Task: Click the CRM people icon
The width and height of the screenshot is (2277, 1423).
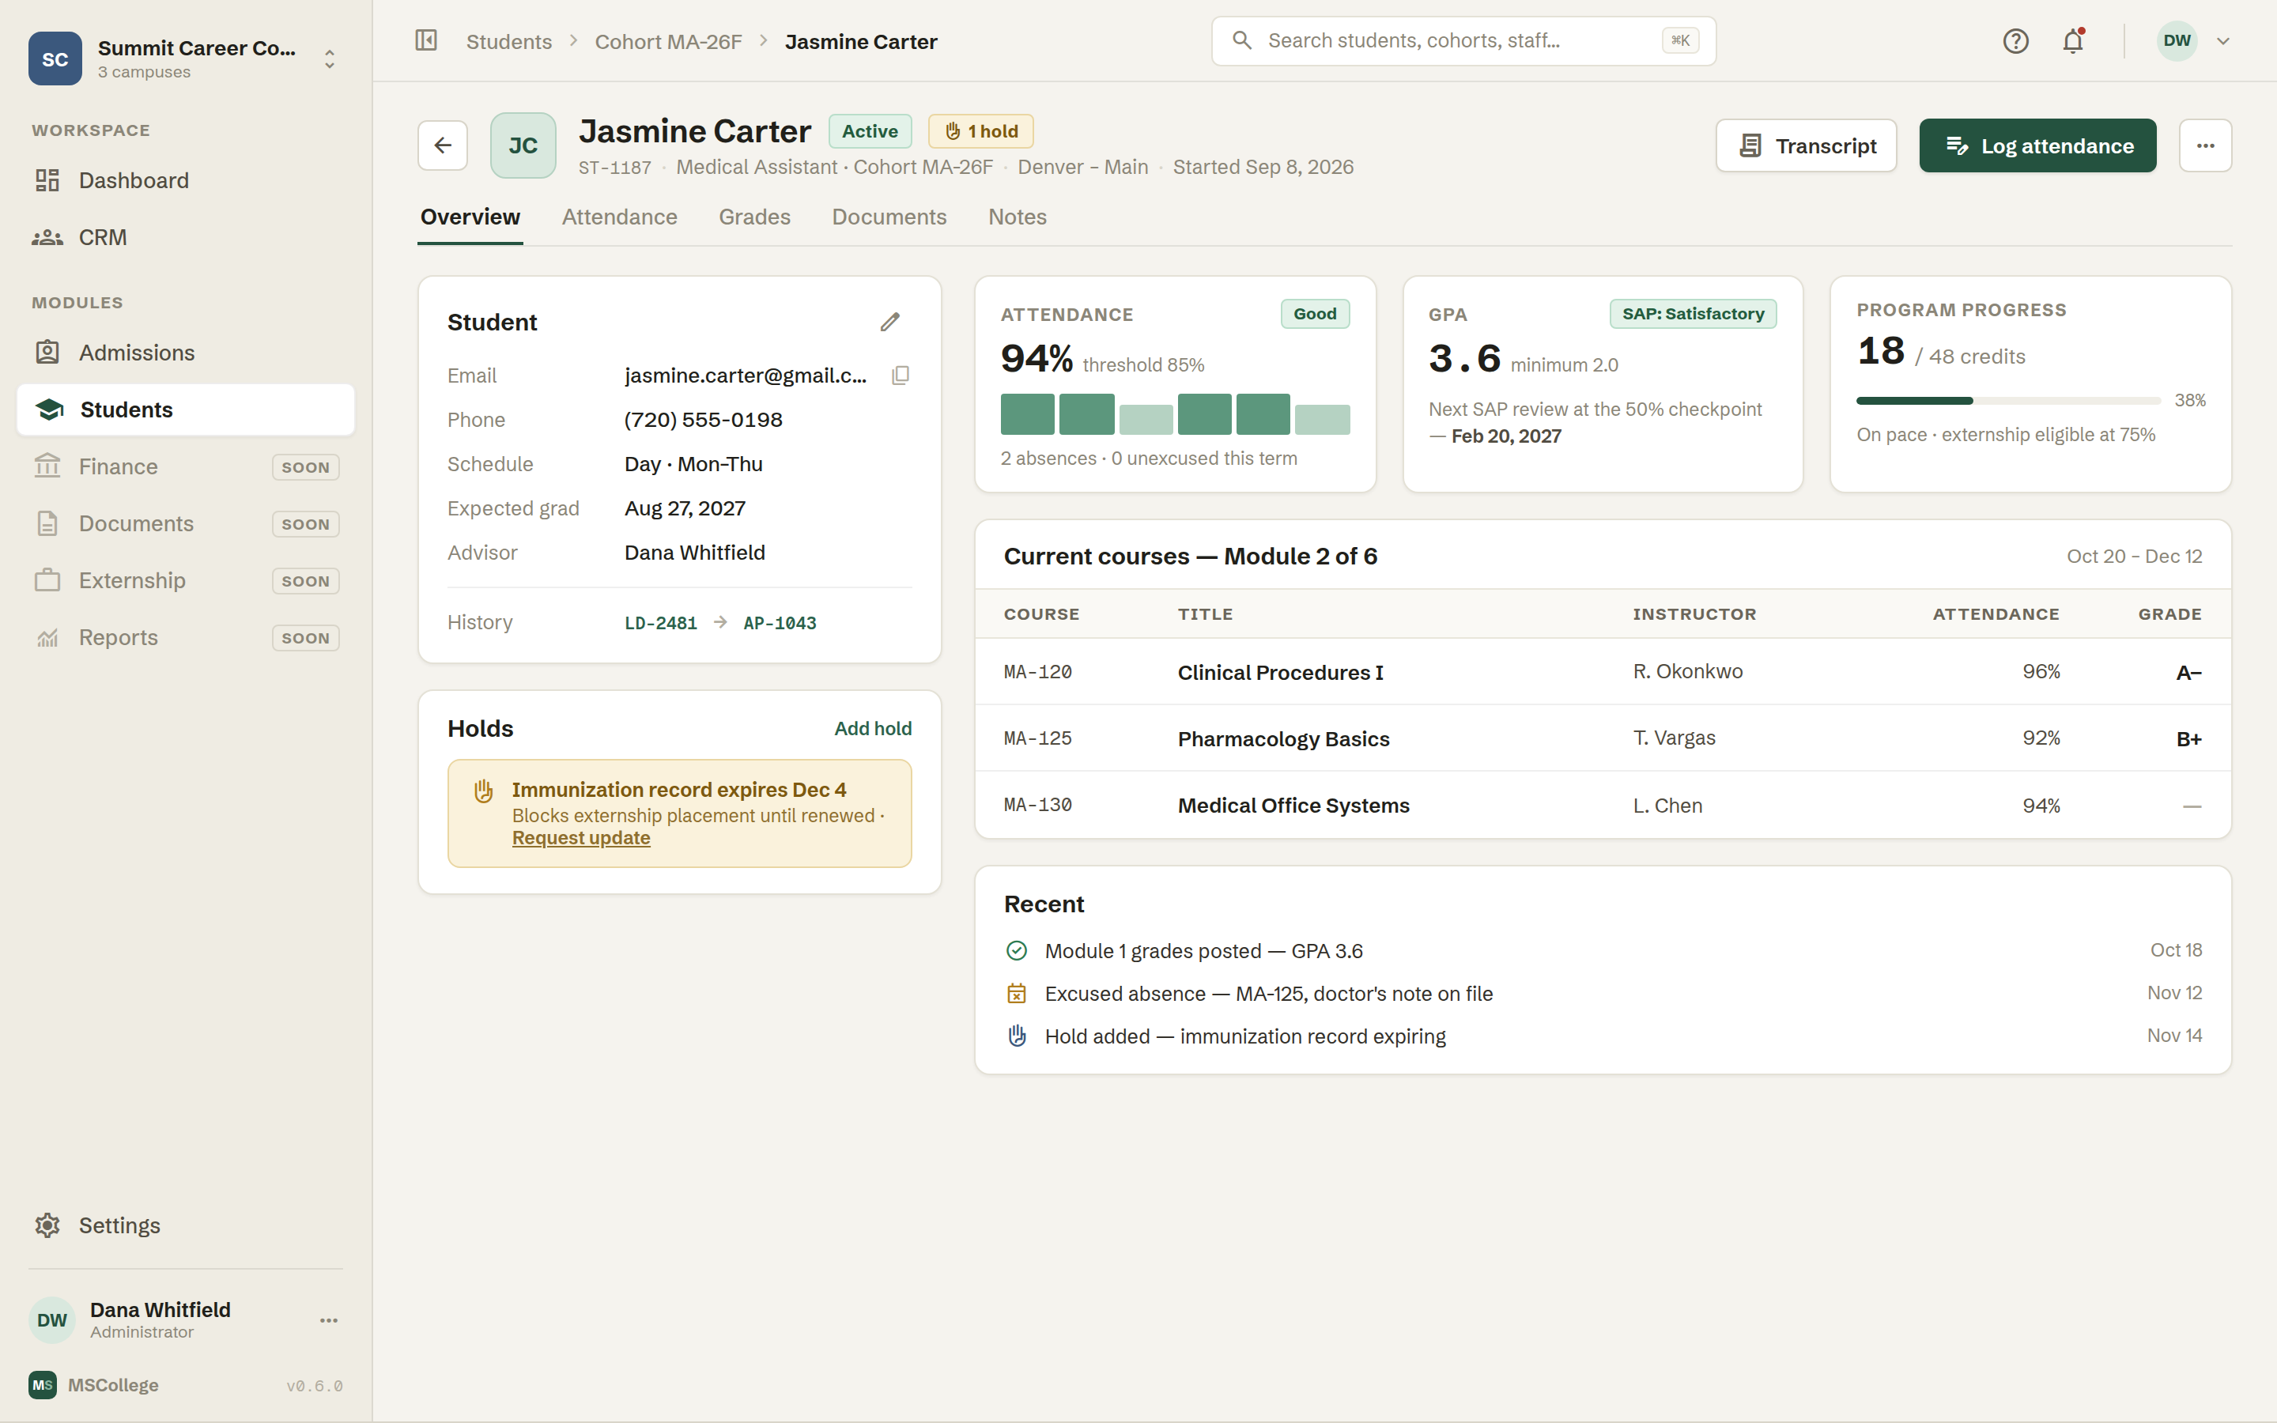Action: tap(47, 237)
